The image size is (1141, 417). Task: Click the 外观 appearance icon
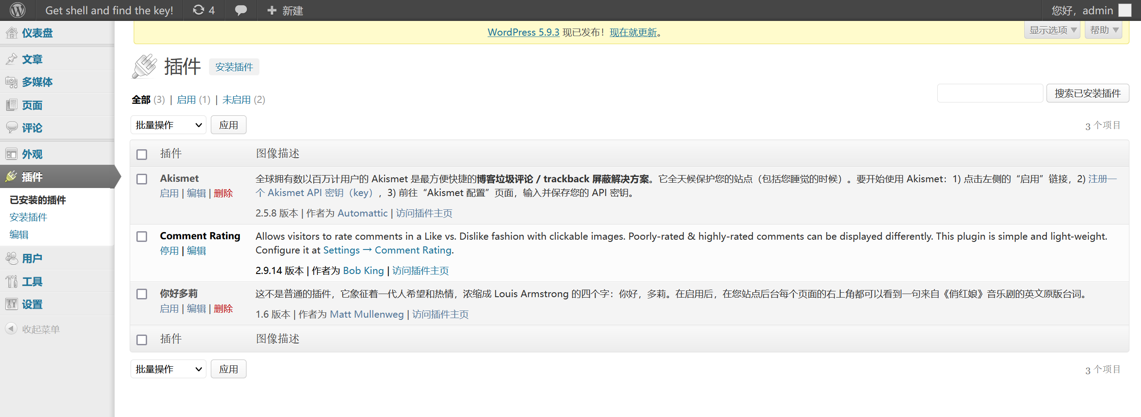click(x=12, y=154)
